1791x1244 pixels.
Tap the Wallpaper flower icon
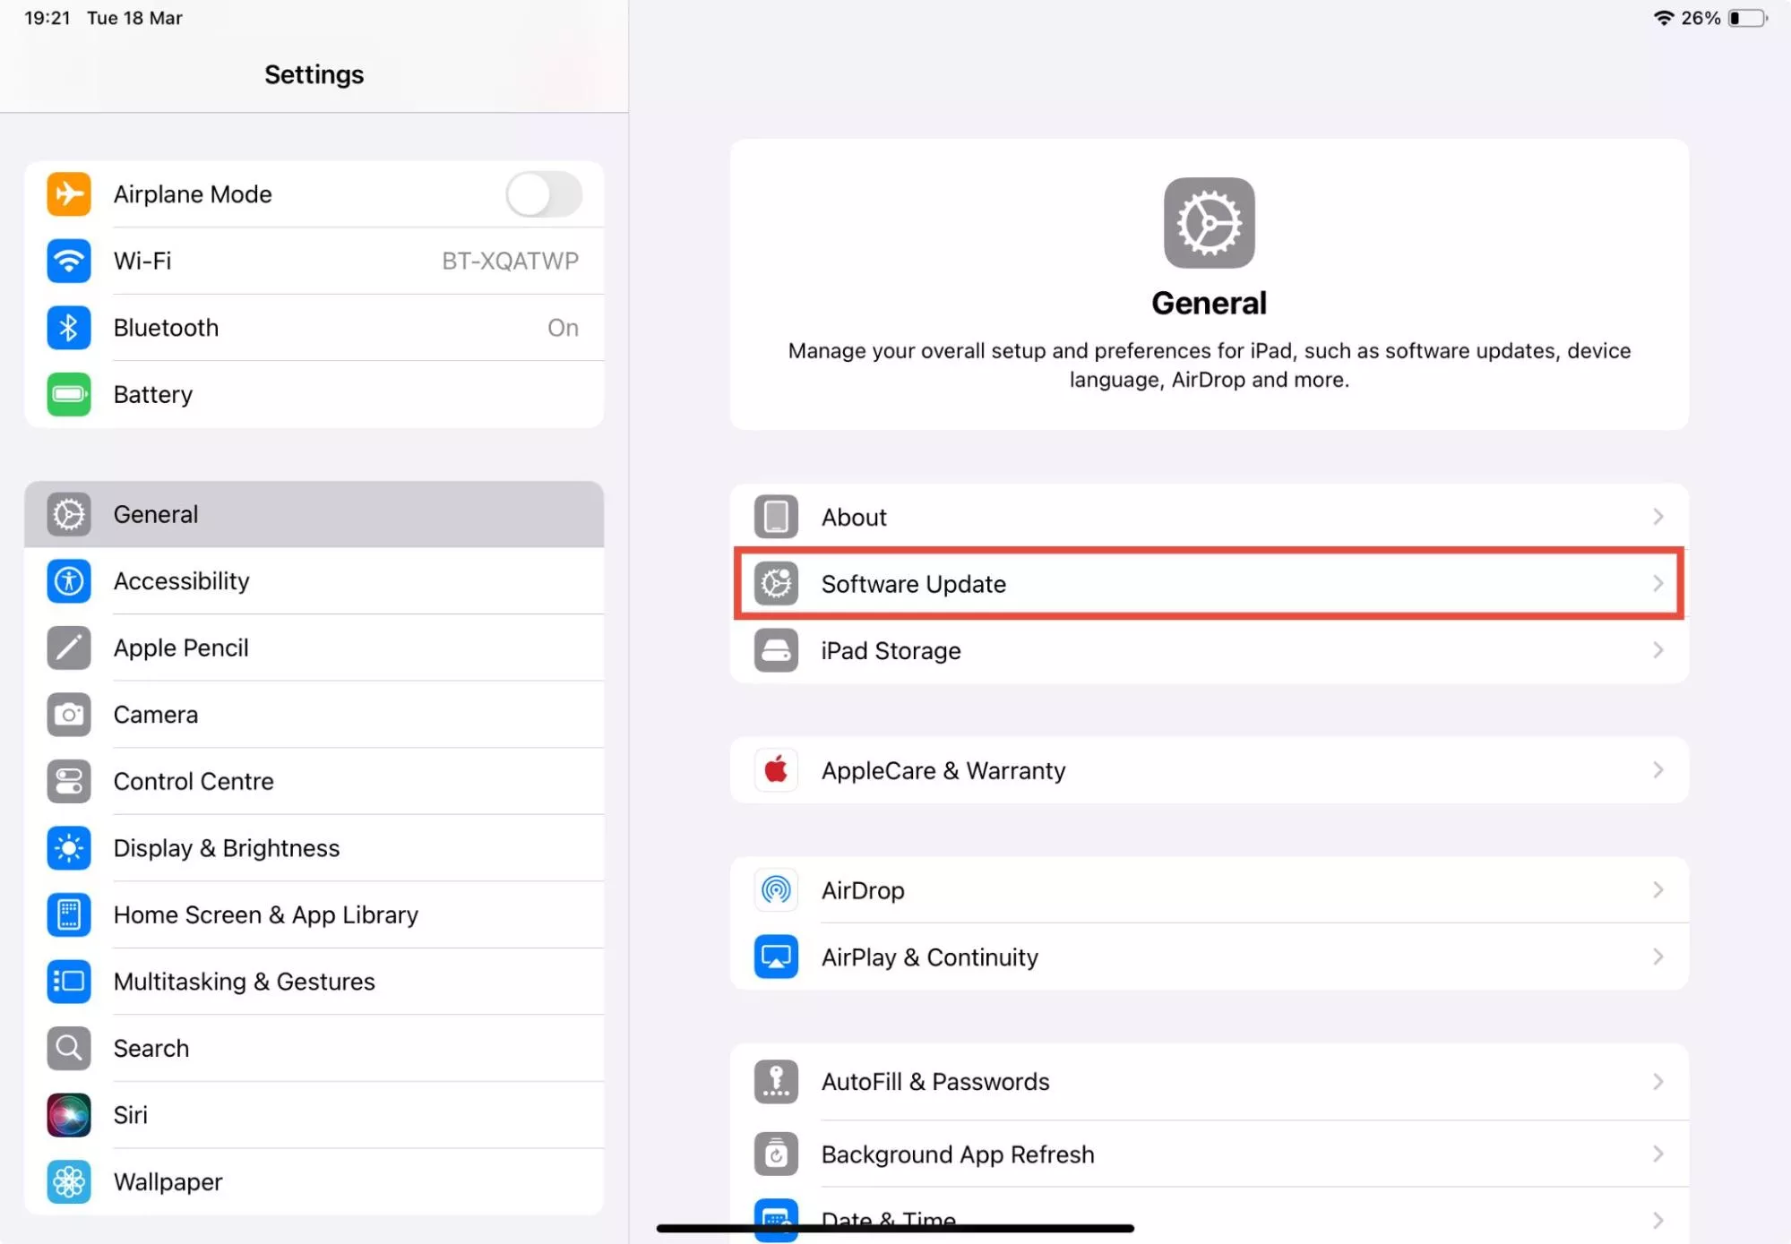tap(69, 1181)
